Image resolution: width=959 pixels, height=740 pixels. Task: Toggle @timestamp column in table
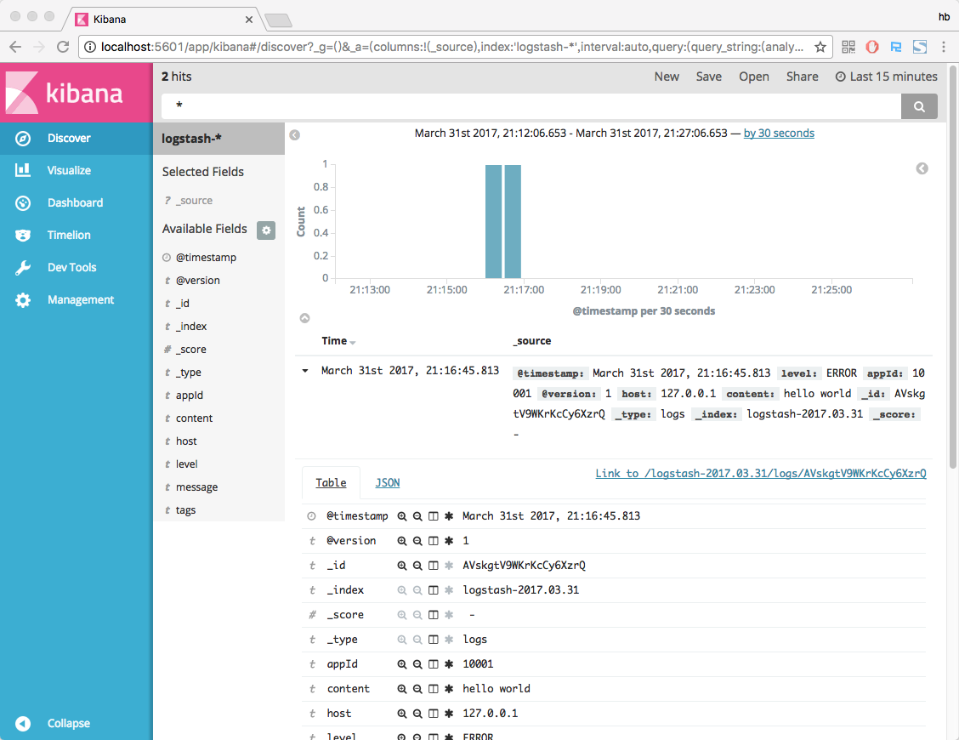pos(433,516)
